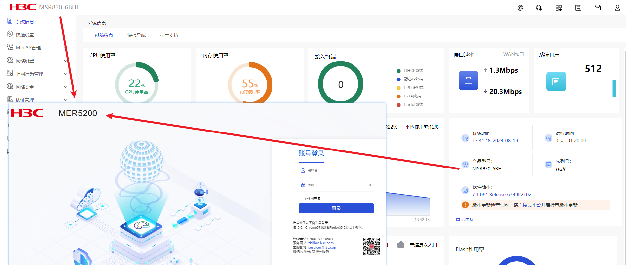Click the MiniAP管理 sidebar icon

coord(10,47)
